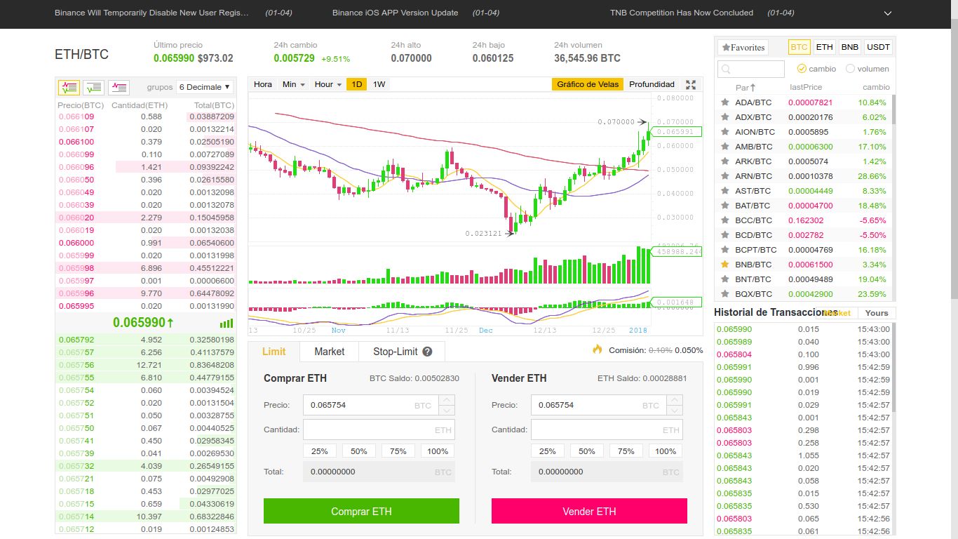Toggle favorite star for ARK/BTC
958x539 pixels.
(x=725, y=161)
